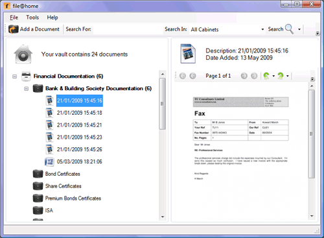Click the rotate right green arrow icon

pyautogui.click(x=281, y=76)
